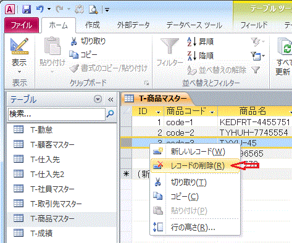
Task: Select the T-顧客マスター table
Action: [x=62, y=144]
